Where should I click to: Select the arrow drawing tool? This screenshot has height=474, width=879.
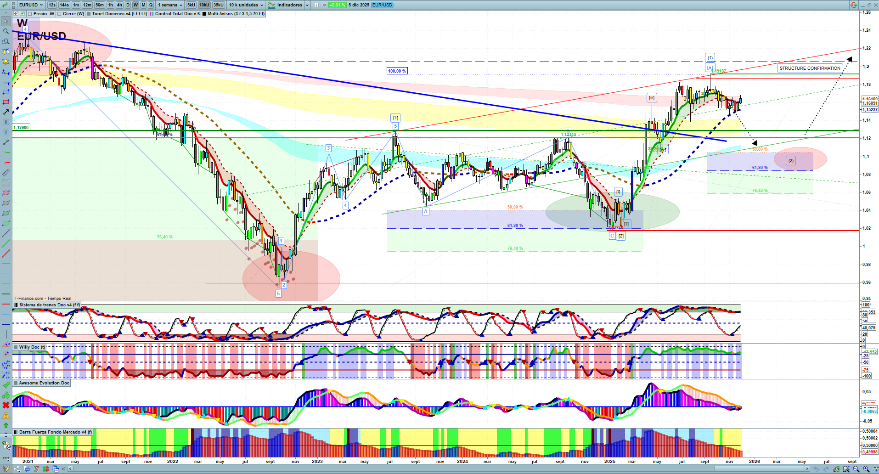point(6,112)
